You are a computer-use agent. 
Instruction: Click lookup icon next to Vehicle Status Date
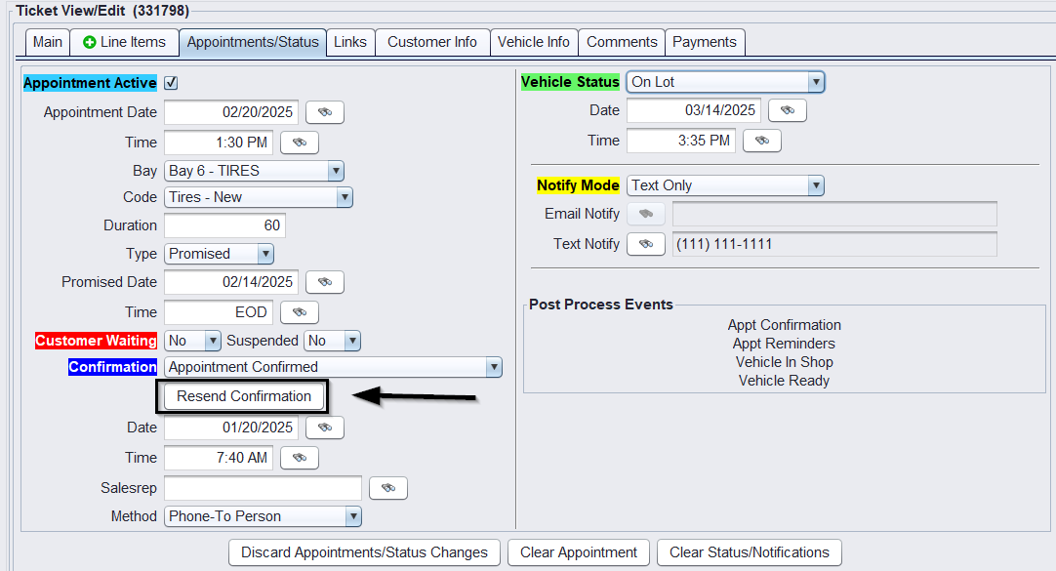788,110
